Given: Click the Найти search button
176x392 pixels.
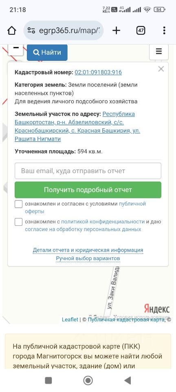Looking at the screenshot, I should pos(47,52).
